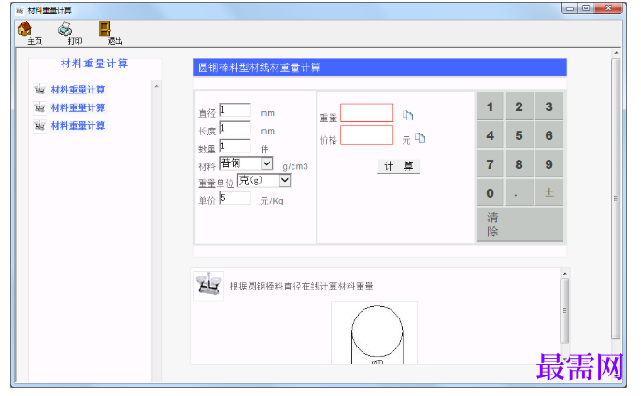
Task: Copy the 价格 result with copy icon
Action: click(x=420, y=138)
